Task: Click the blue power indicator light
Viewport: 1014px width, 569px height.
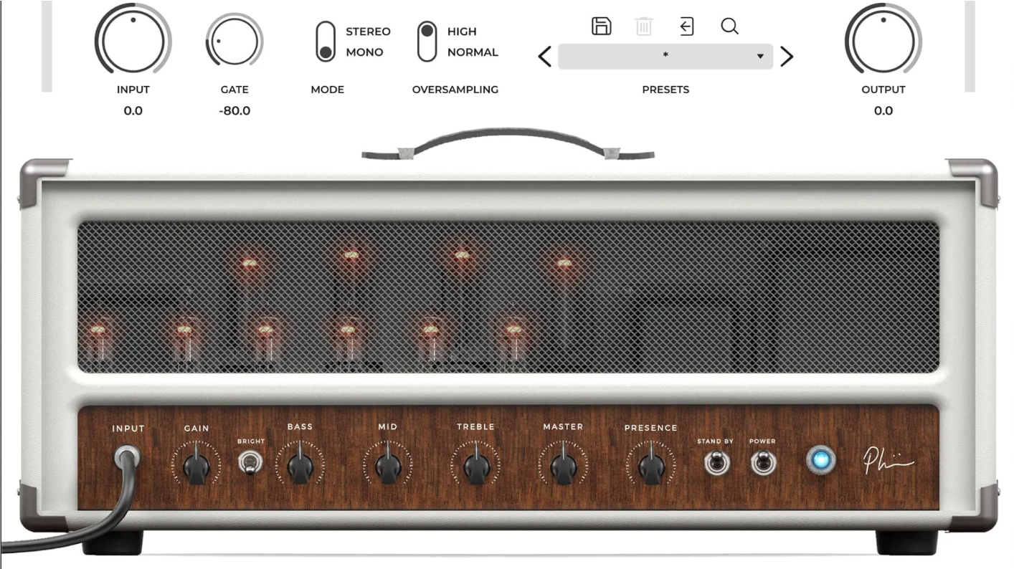Action: point(821,460)
